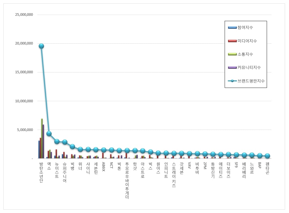The image size is (289, 213).
Task: Click the 스트레이키즈 x-axis category label
Action: coord(174,175)
